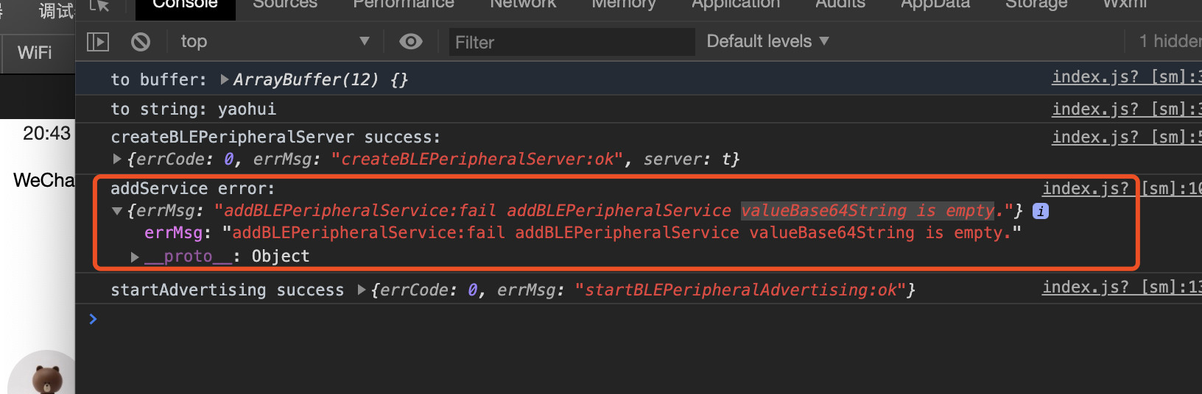Click the 20:43 clock in simulator
1202x394 pixels.
coord(46,133)
